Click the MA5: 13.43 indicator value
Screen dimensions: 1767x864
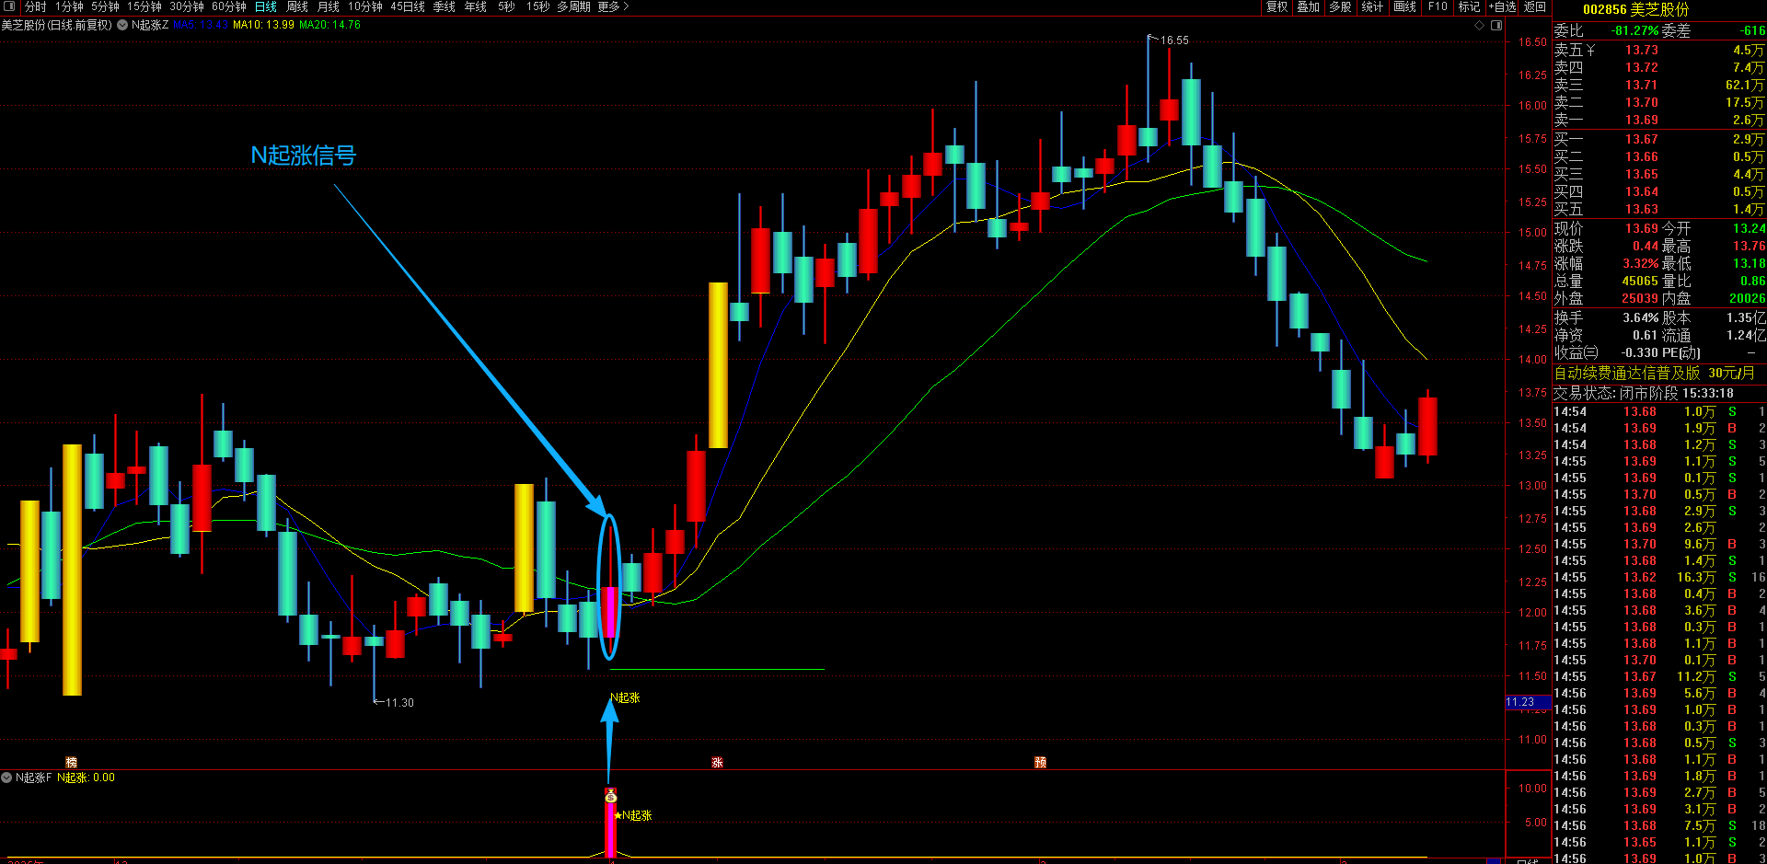(x=200, y=25)
